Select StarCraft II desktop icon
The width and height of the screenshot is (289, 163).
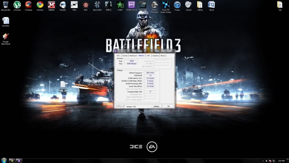(x=97, y=6)
